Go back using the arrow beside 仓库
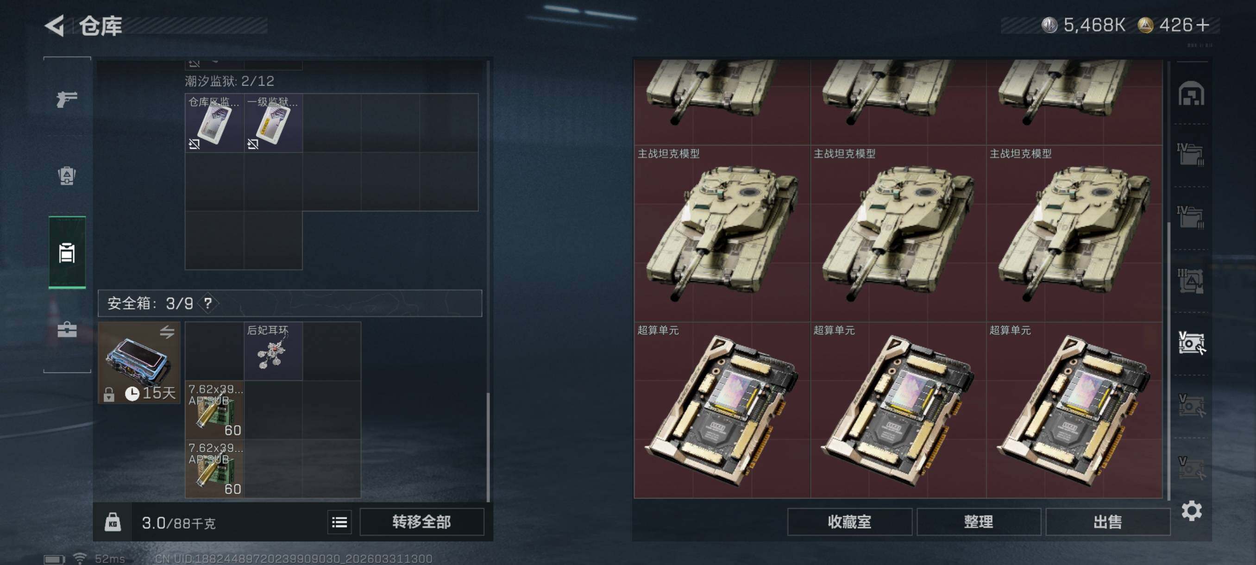1256x565 pixels. pos(55,25)
